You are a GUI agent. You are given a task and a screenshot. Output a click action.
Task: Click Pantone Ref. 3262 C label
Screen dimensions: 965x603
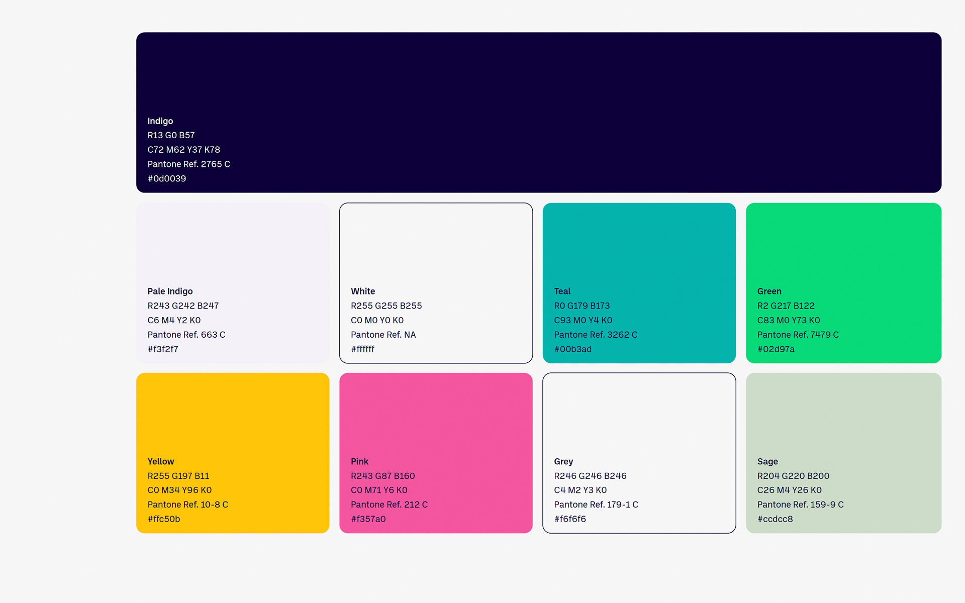[x=595, y=335]
